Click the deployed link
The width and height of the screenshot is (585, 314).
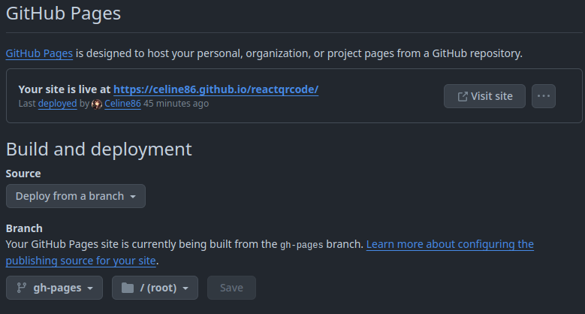(58, 104)
